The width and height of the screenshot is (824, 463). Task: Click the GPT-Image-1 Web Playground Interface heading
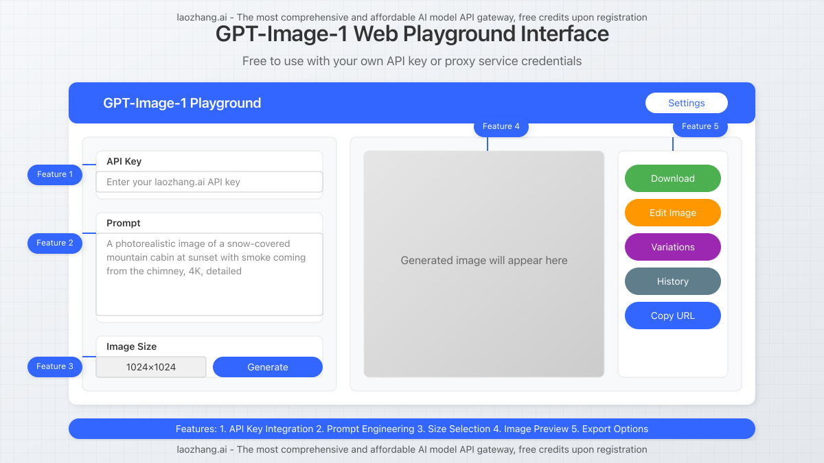tap(412, 34)
